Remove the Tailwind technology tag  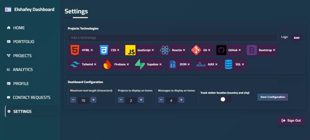[x=95, y=64]
